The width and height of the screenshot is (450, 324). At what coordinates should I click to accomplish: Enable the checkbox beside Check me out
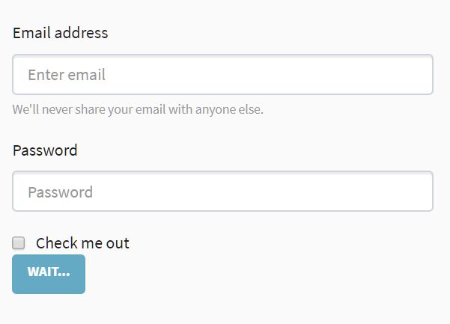pos(19,242)
